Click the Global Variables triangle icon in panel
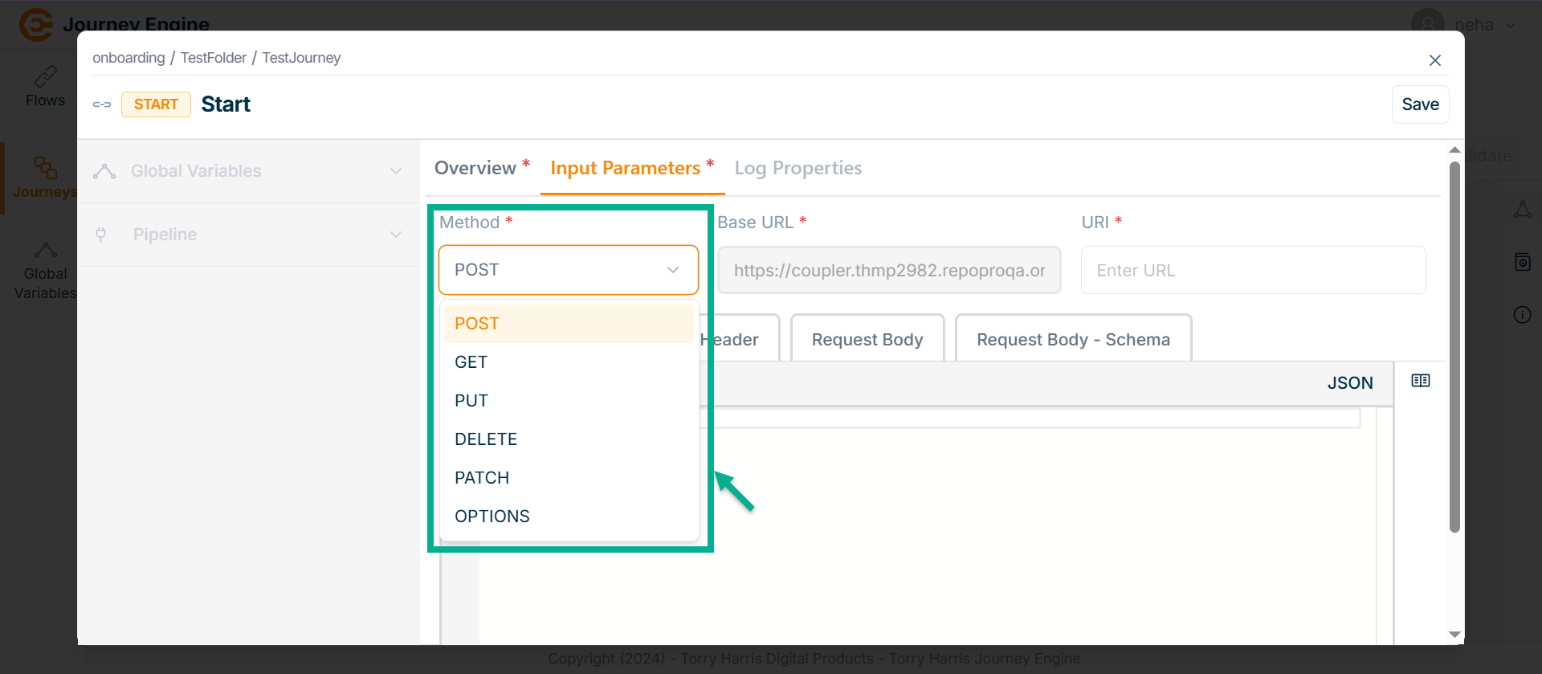The width and height of the screenshot is (1542, 674). 104,171
